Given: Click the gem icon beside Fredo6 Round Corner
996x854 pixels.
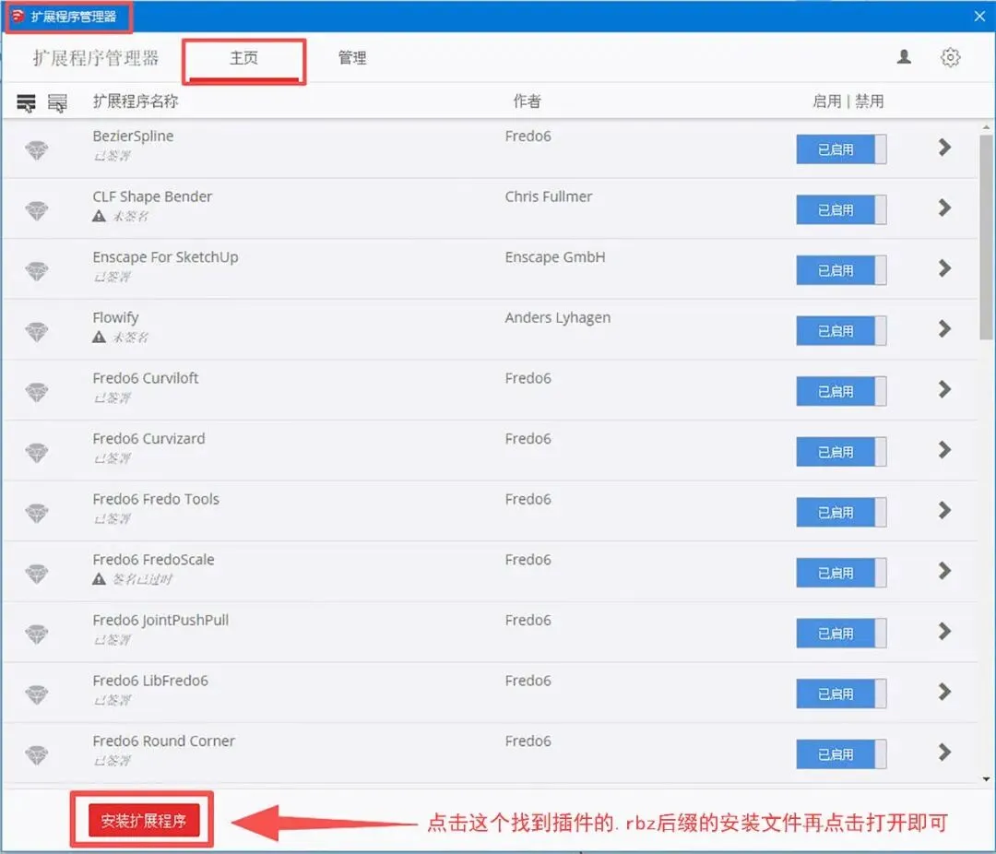Looking at the screenshot, I should coord(37,755).
